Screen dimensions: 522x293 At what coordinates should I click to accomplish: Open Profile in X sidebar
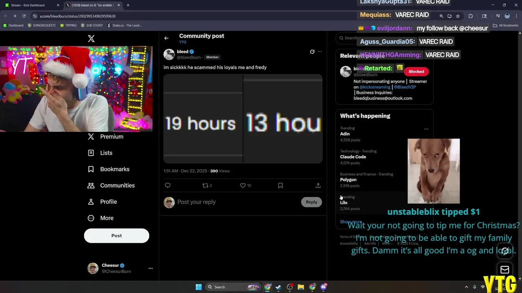tap(102, 202)
